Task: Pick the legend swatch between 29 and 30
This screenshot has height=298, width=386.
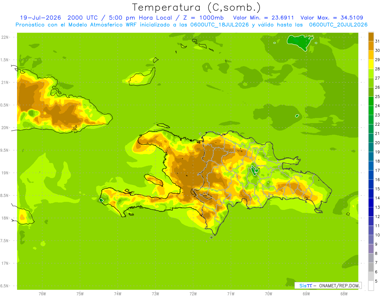Action: pyautogui.click(x=371, y=55)
